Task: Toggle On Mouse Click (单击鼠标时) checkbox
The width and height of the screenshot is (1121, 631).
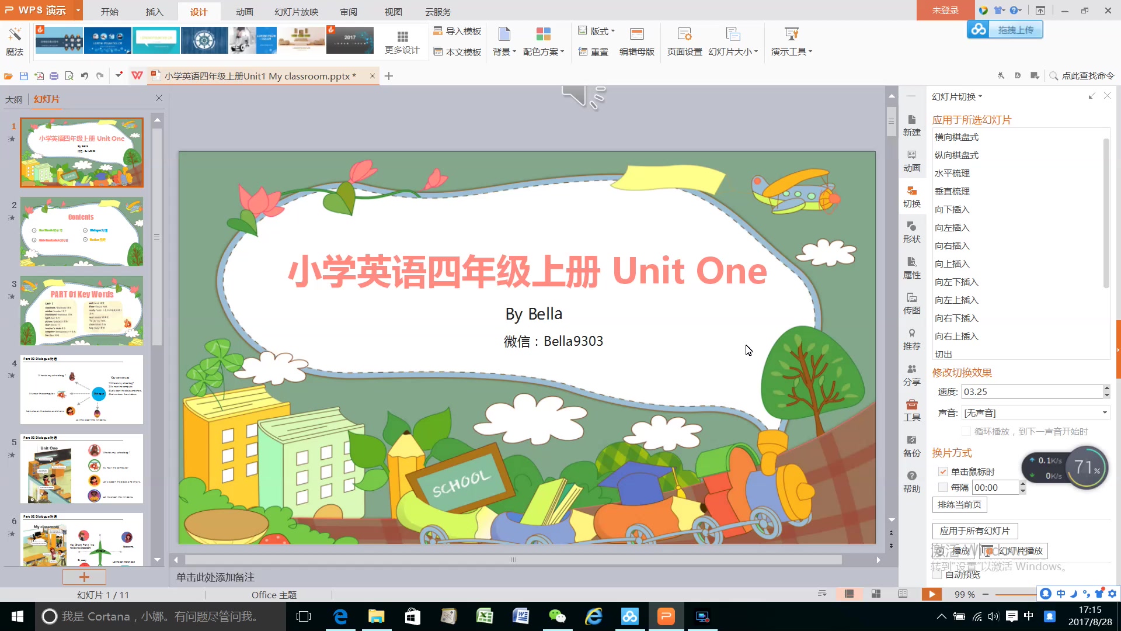Action: (x=942, y=471)
